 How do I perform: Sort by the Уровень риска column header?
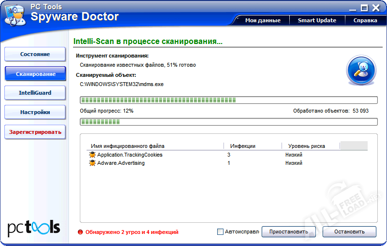pos(307,146)
